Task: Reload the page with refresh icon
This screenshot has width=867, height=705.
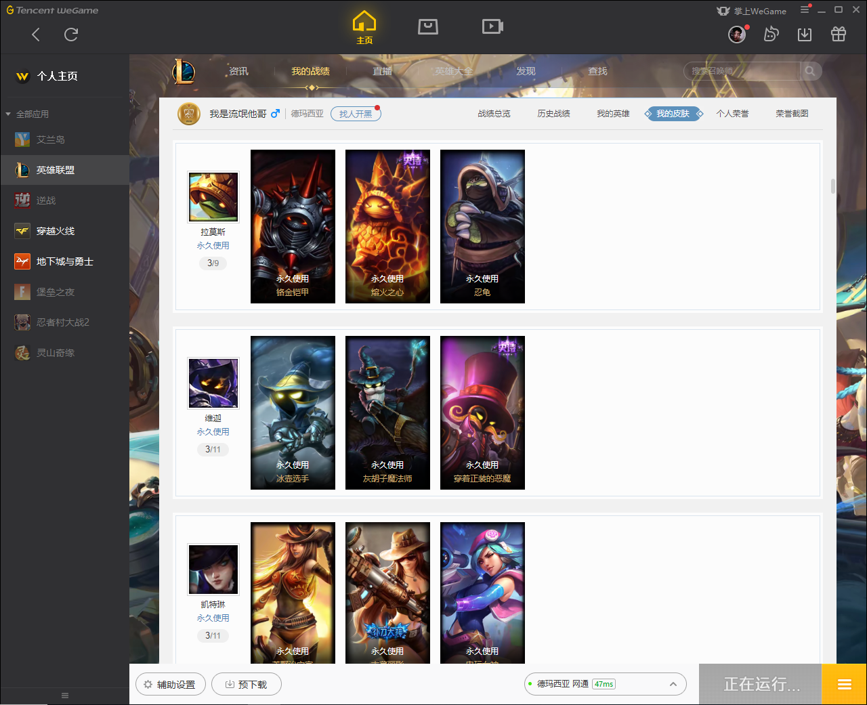Action: tap(71, 35)
